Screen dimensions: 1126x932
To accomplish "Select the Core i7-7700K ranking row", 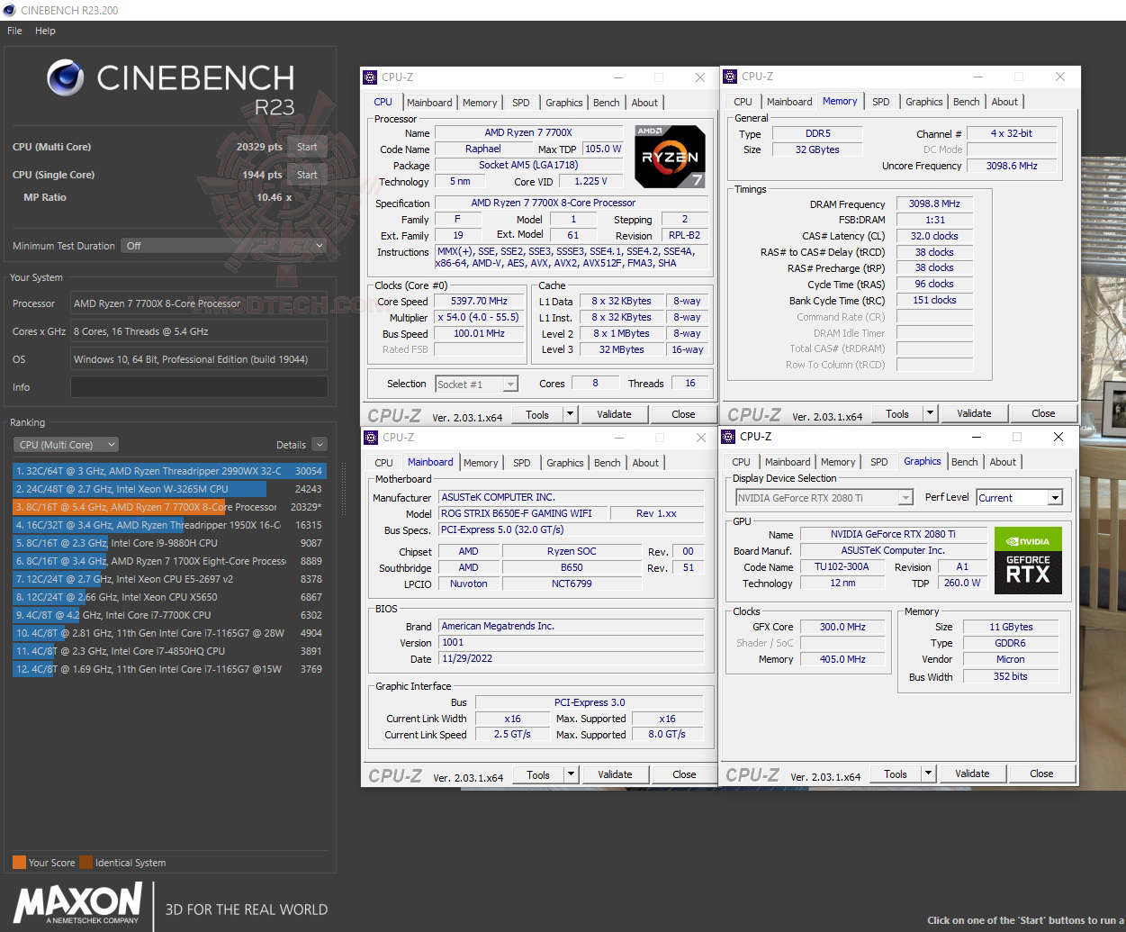I will coord(169,615).
